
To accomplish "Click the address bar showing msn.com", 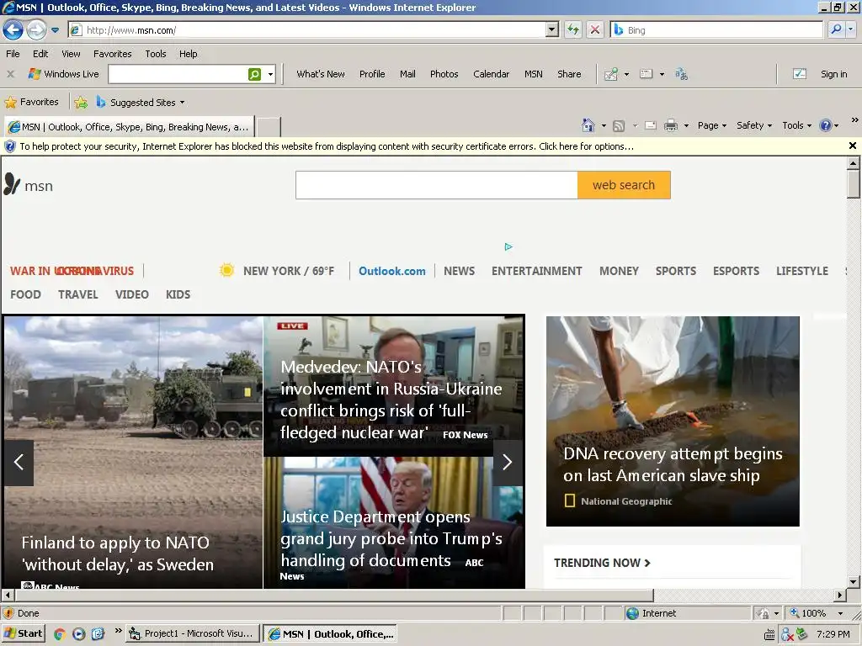I will [x=307, y=30].
